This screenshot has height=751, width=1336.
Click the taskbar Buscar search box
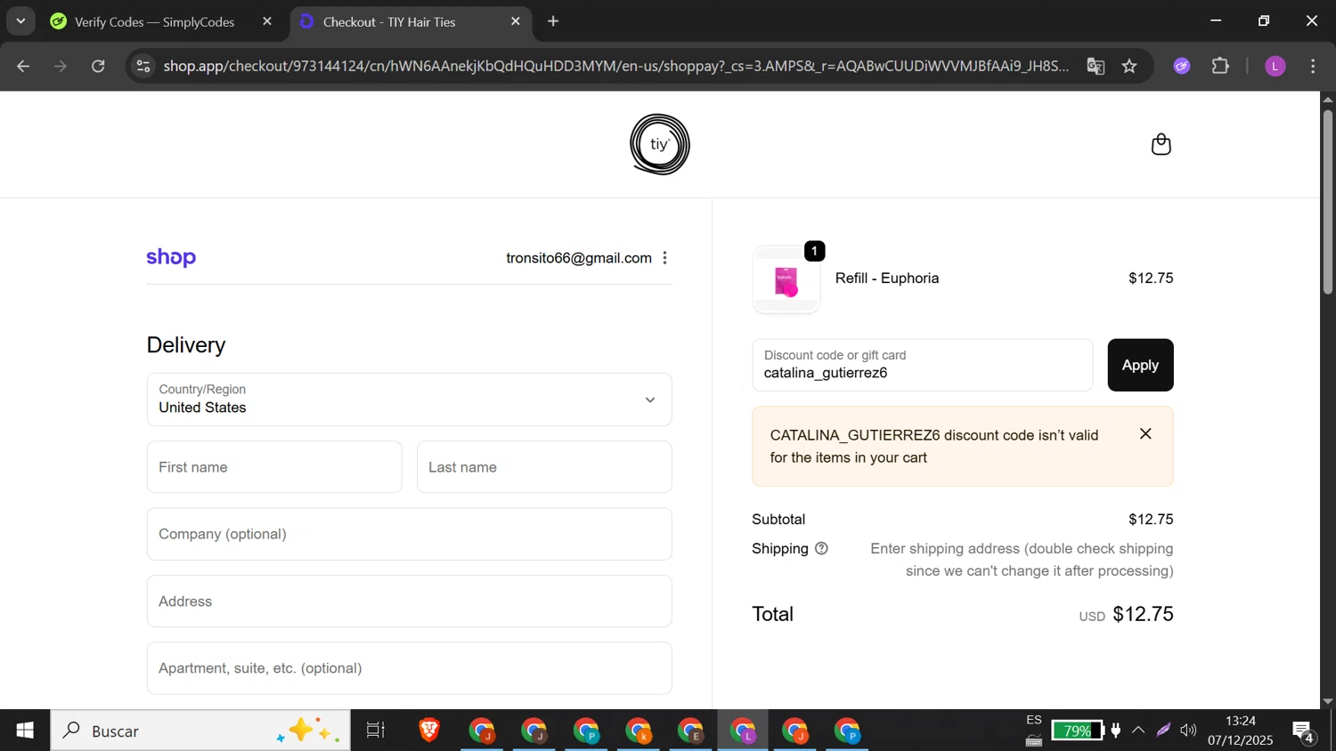pyautogui.click(x=200, y=731)
